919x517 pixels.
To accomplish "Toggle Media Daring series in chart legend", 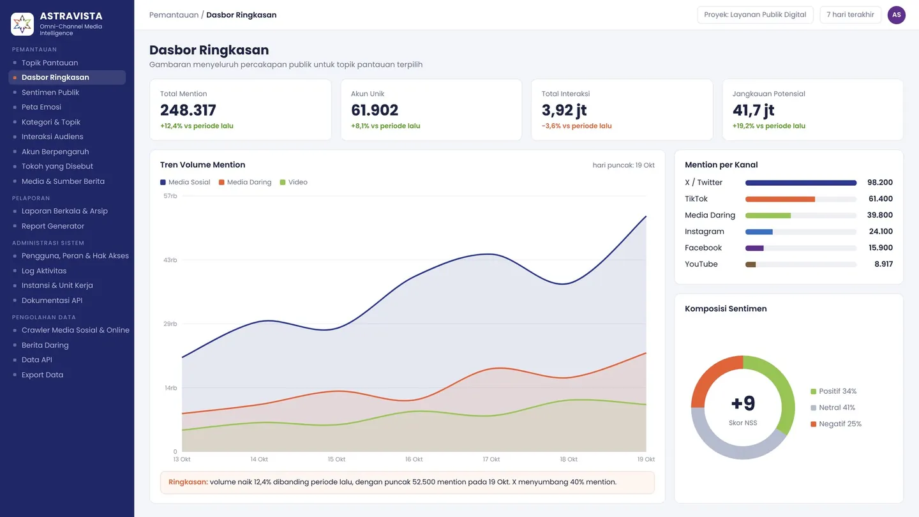I will pos(245,183).
